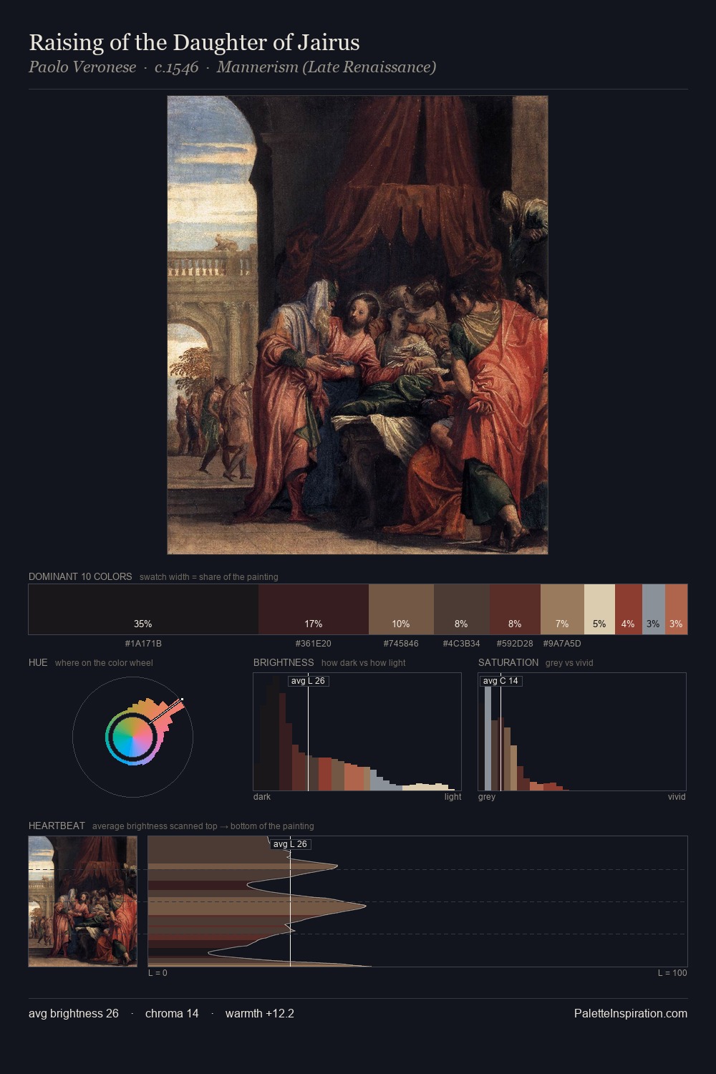This screenshot has width=716, height=1074.
Task: Click 'Mannerism (Late Renaissance)' style text
Action: [326, 67]
